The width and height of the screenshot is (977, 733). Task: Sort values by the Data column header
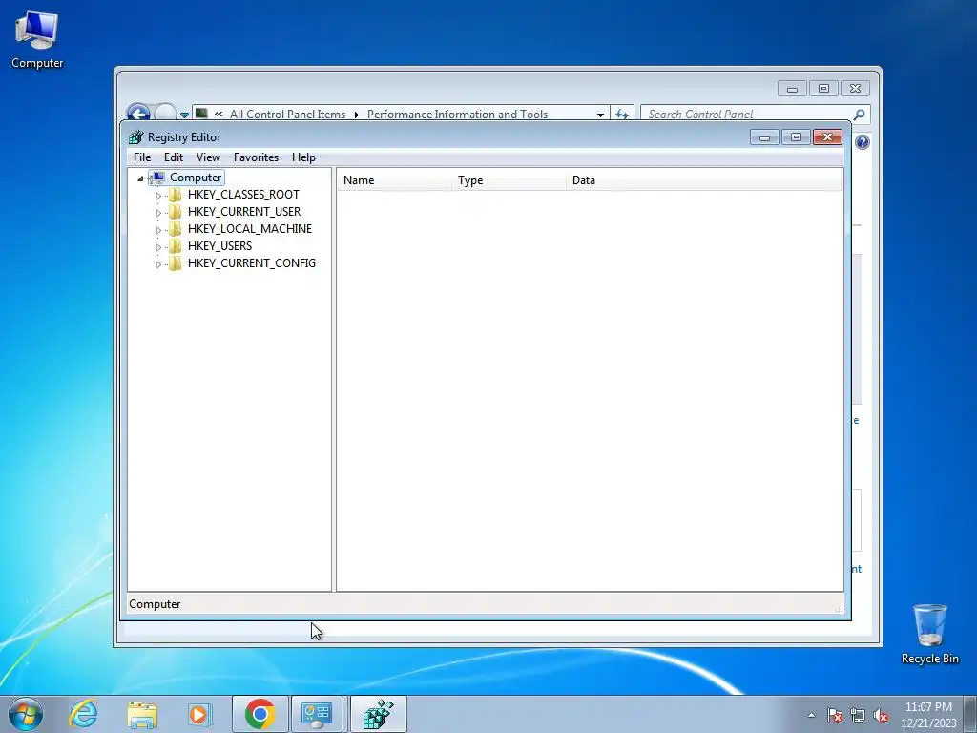pyautogui.click(x=704, y=180)
